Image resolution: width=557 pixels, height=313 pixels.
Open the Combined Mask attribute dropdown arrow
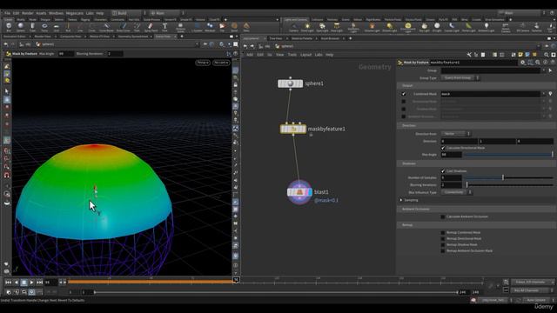(543, 94)
